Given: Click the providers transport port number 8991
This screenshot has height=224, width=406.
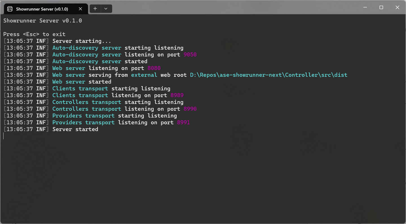Looking at the screenshot, I should click(x=183, y=122).
